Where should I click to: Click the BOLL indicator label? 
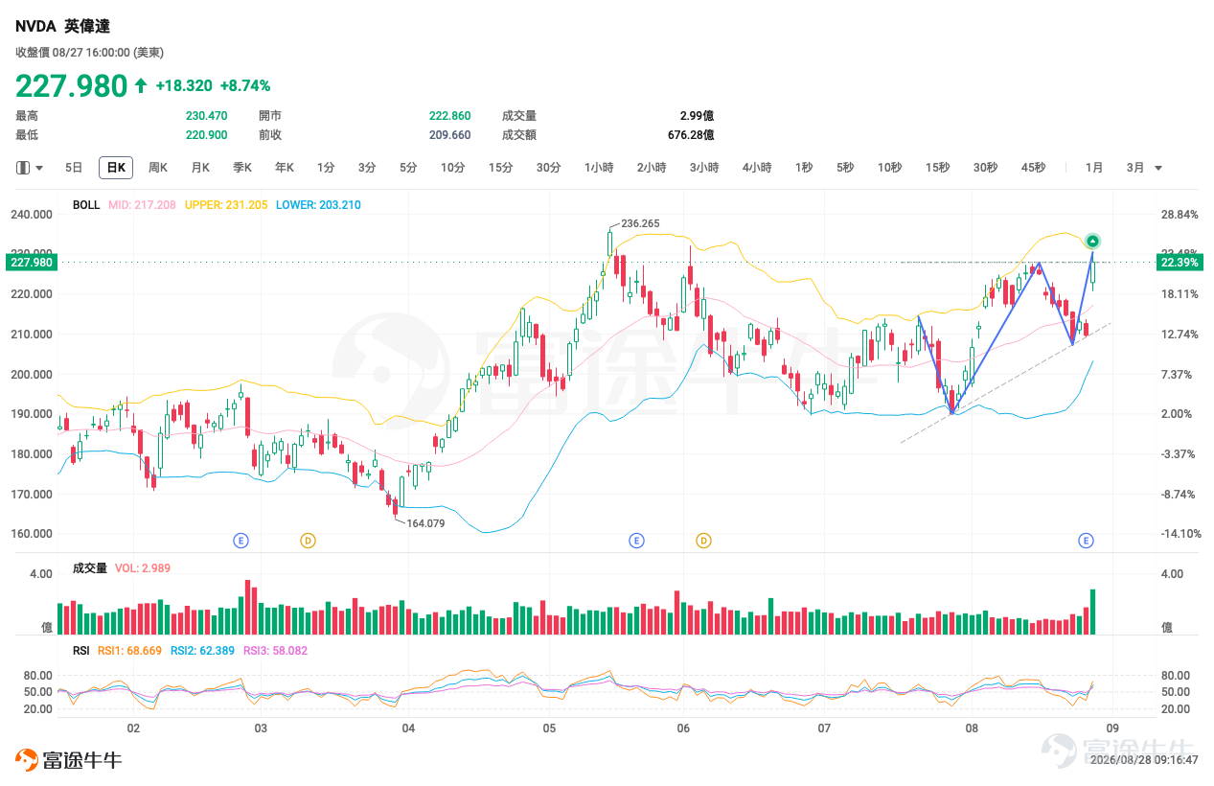point(86,205)
